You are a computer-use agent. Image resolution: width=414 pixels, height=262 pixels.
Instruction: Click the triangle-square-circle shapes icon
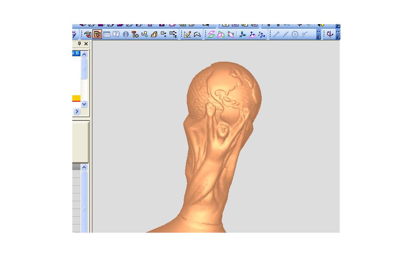click(x=145, y=34)
